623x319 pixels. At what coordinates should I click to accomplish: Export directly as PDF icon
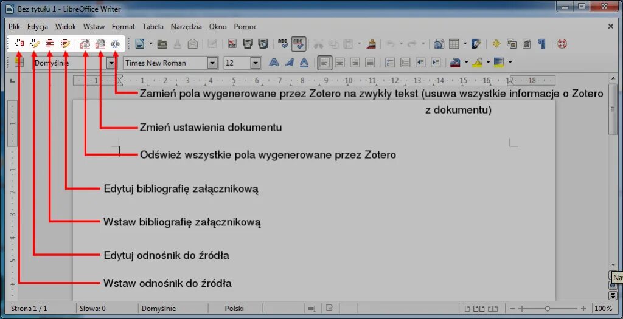pos(232,44)
